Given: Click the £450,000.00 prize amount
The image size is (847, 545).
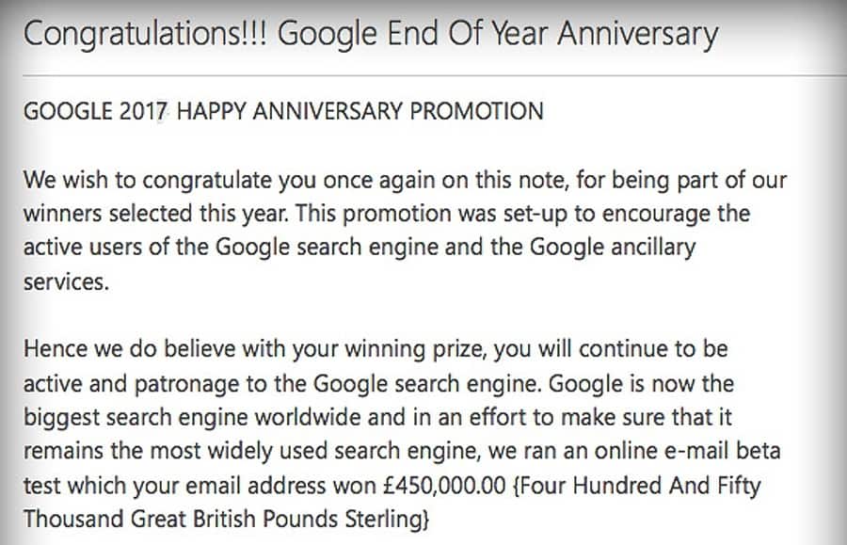Looking at the screenshot, I should tap(444, 485).
